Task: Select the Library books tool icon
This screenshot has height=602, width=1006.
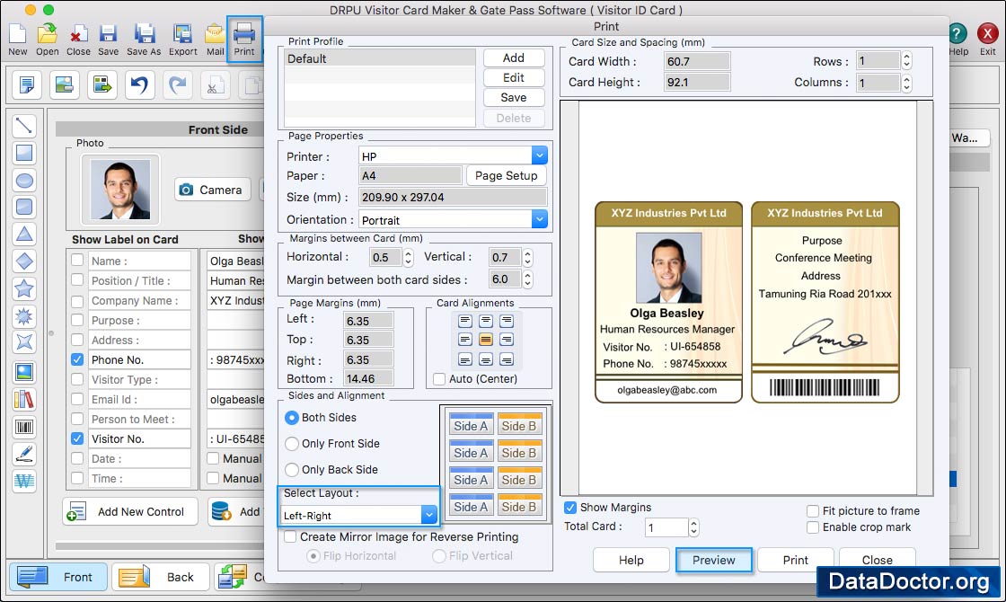Action: pos(23,399)
